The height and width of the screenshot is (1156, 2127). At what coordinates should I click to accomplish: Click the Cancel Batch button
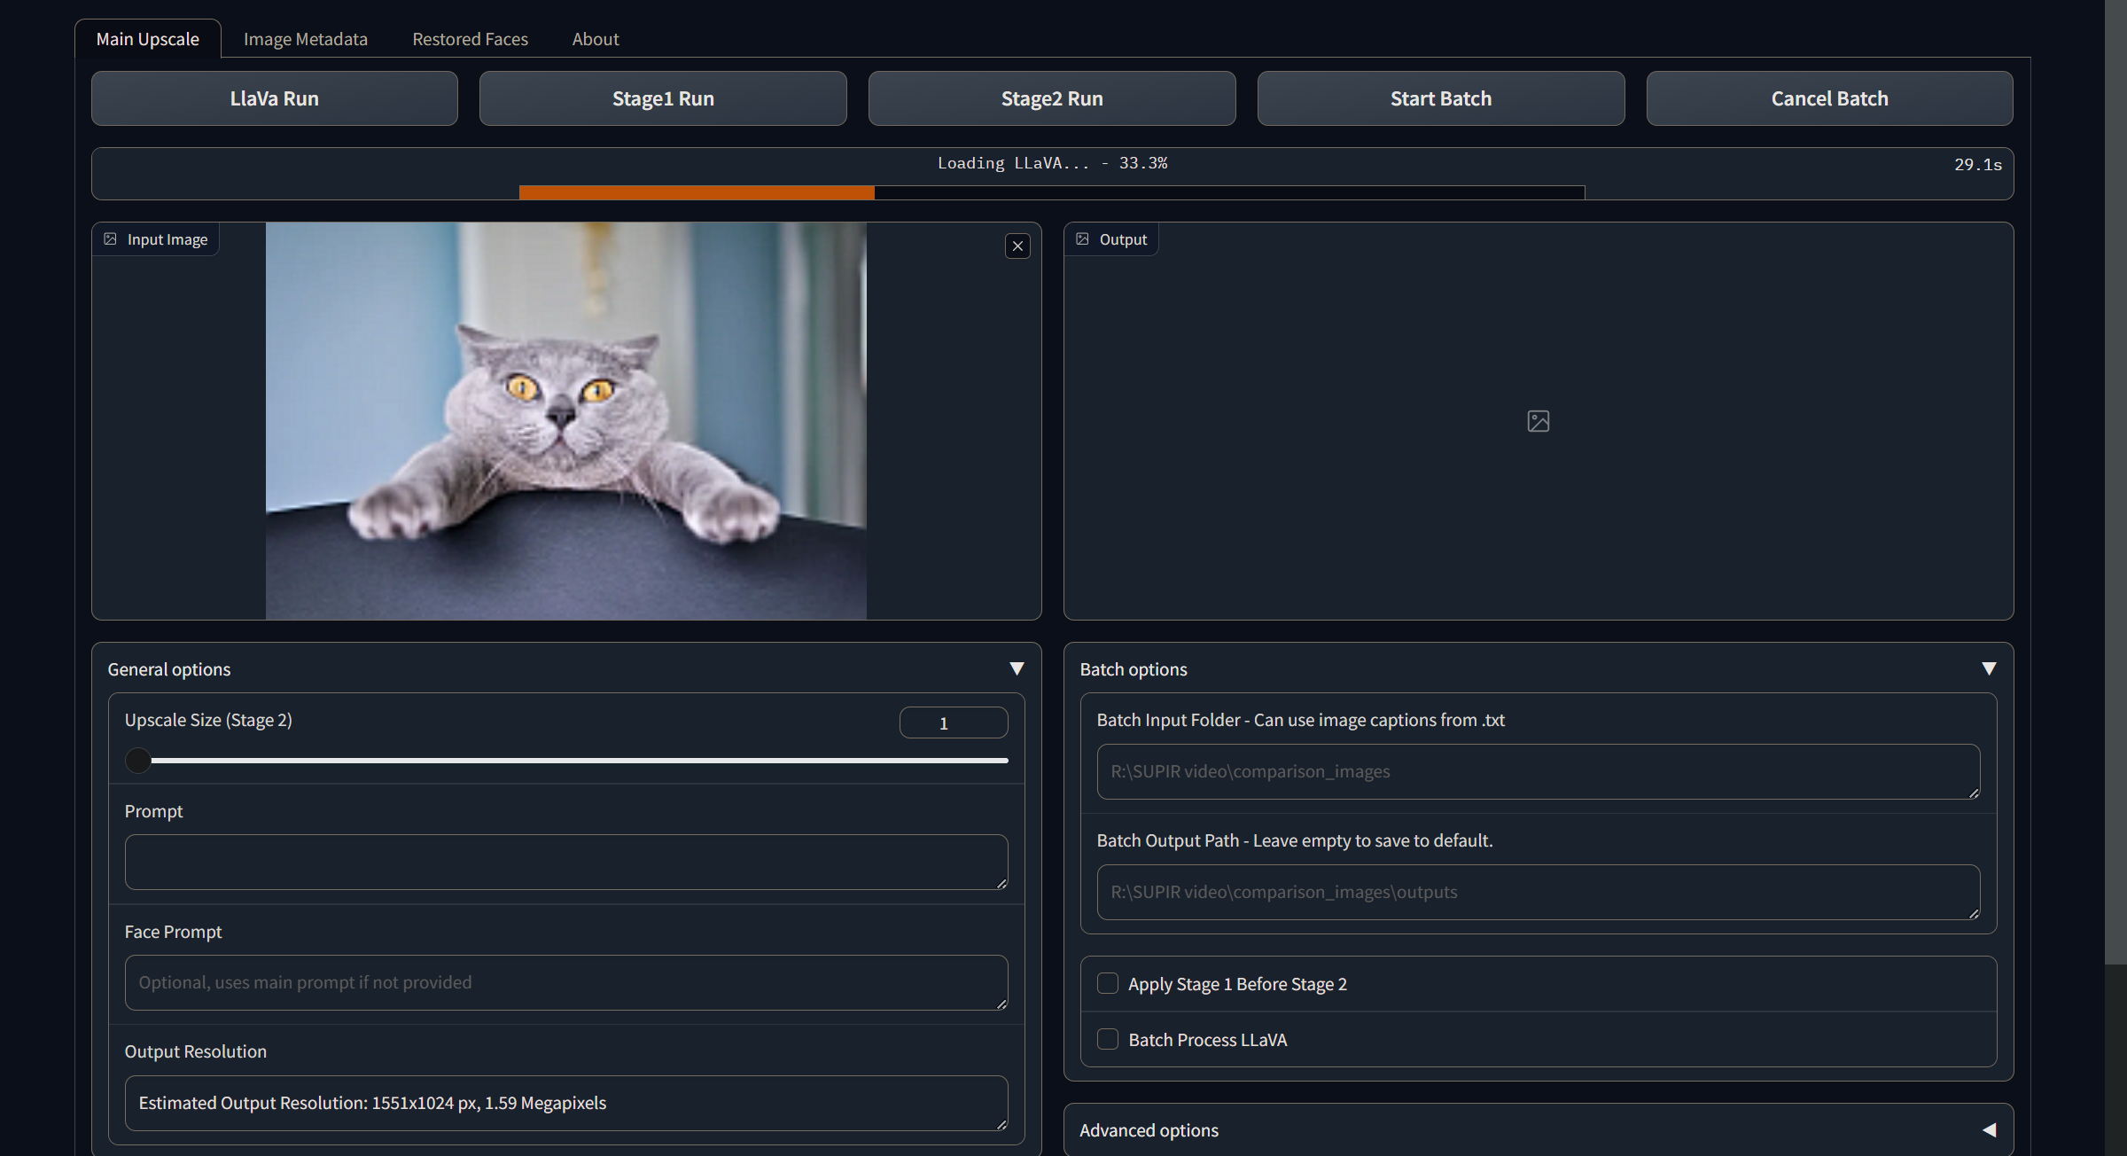[x=1828, y=98]
